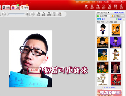
Task: Open a photo with the 打开 folder icon
Action: coord(86,7)
